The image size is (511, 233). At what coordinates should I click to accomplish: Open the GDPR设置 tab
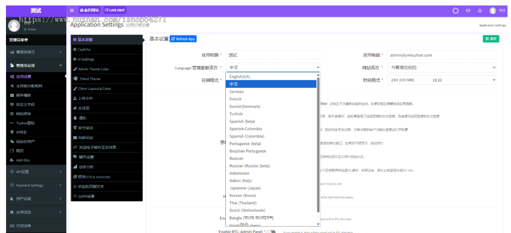tap(106, 197)
